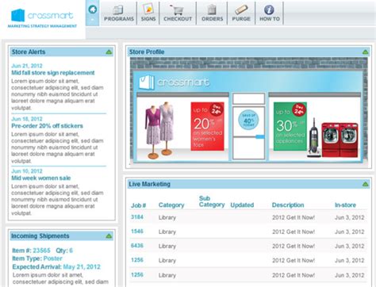
Task: Click the description in row 1546
Action: (x=294, y=232)
